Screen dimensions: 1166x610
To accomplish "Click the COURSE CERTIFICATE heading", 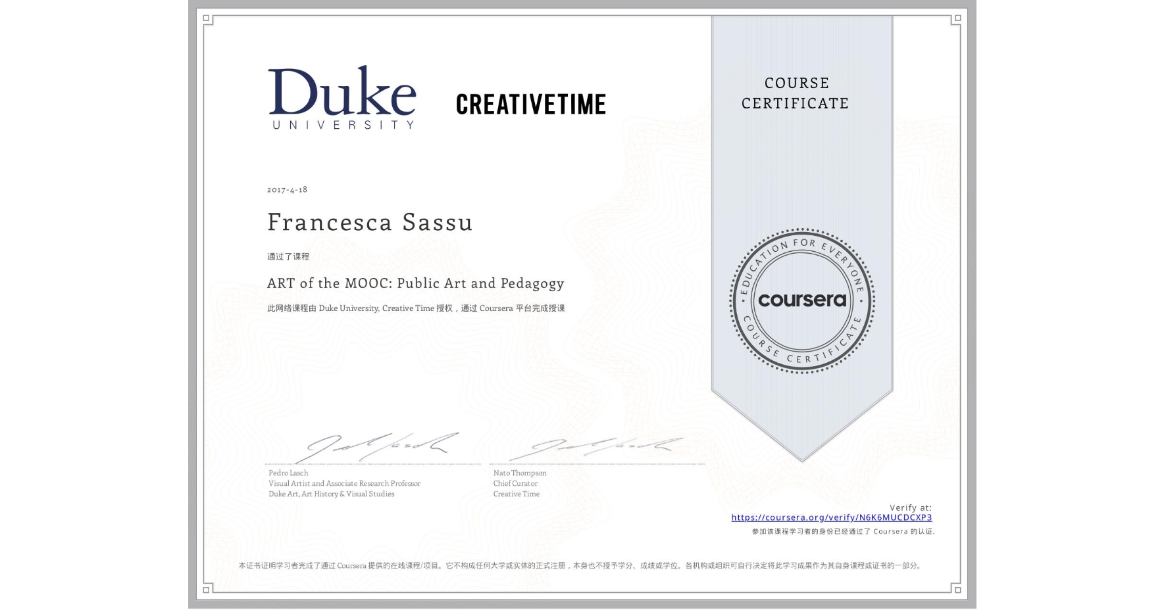I will point(796,93).
